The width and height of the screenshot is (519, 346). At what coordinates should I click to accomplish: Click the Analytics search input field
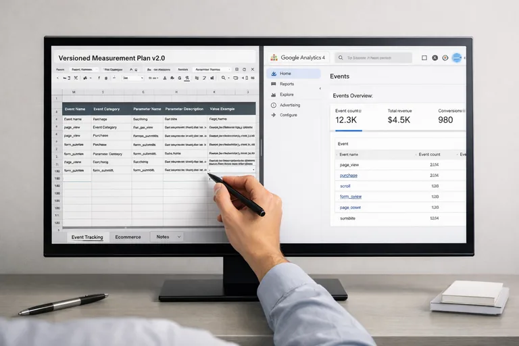point(374,58)
